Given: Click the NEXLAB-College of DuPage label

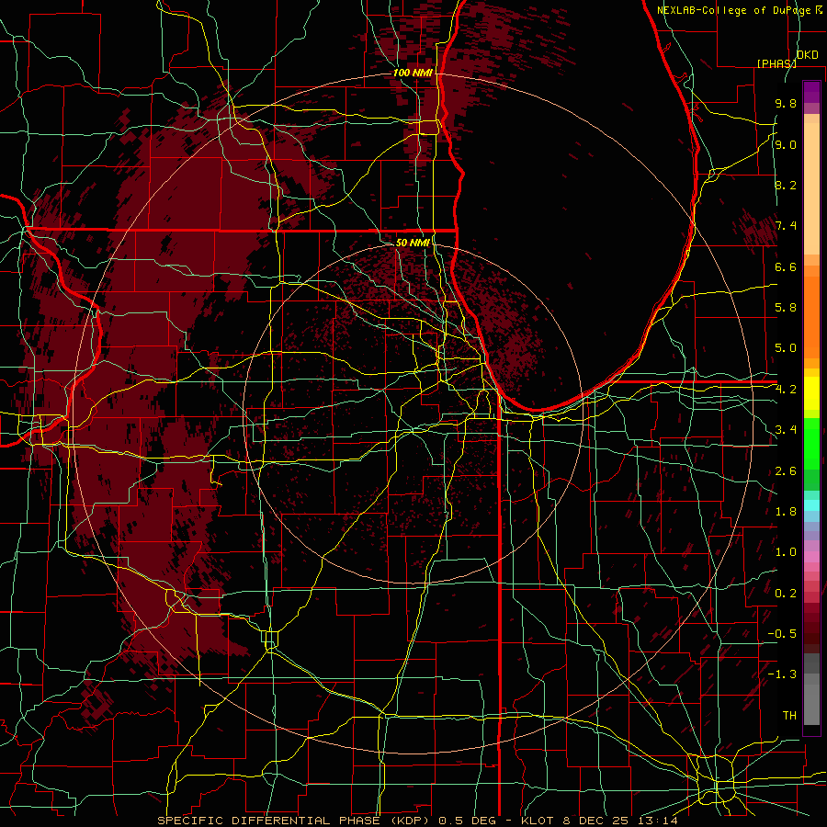Looking at the screenshot, I should (x=734, y=10).
